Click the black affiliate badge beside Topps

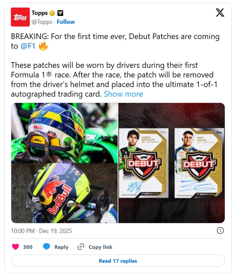(60, 13)
